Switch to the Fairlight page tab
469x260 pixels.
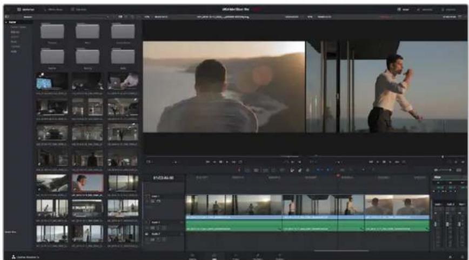tap(258, 257)
